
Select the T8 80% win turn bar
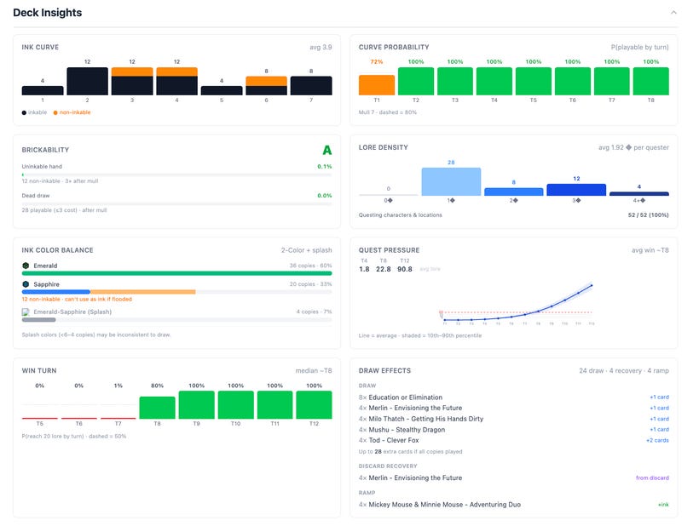click(157, 408)
